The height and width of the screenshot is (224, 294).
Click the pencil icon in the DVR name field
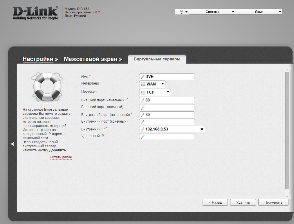[143, 77]
